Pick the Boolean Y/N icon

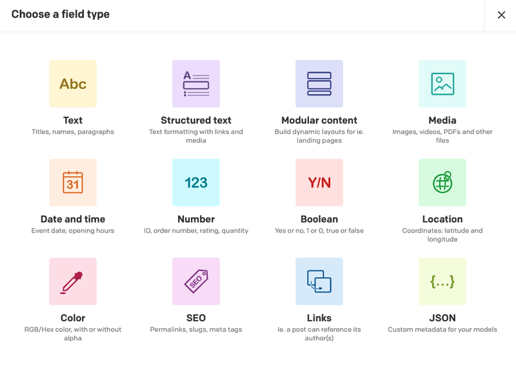(x=319, y=182)
